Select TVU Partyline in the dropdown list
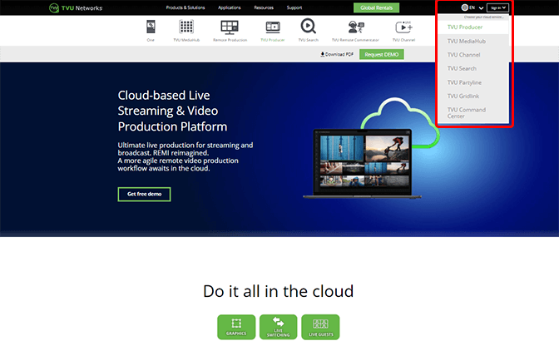 coord(464,82)
